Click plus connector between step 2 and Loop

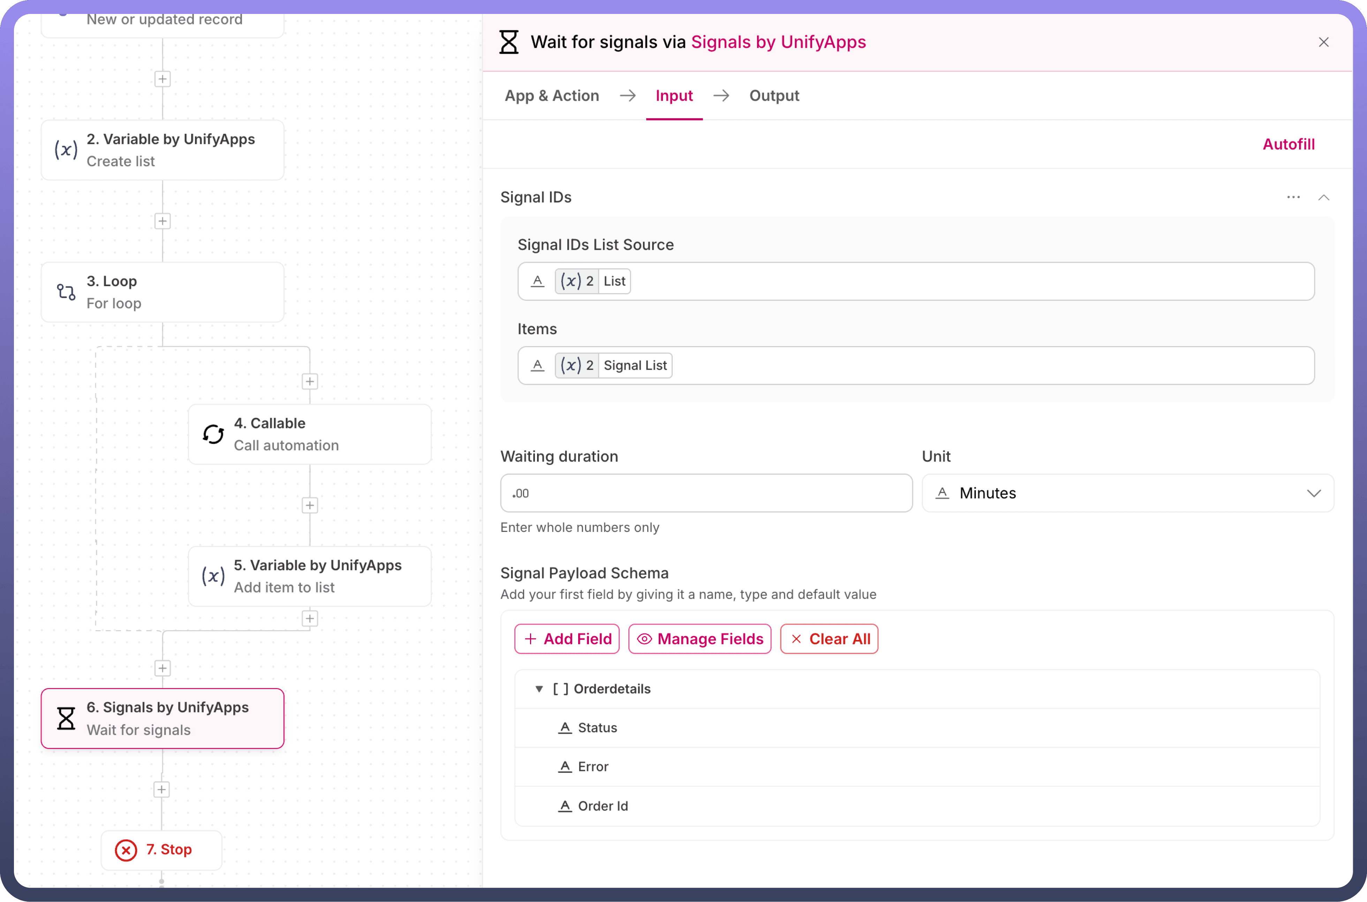click(x=162, y=221)
